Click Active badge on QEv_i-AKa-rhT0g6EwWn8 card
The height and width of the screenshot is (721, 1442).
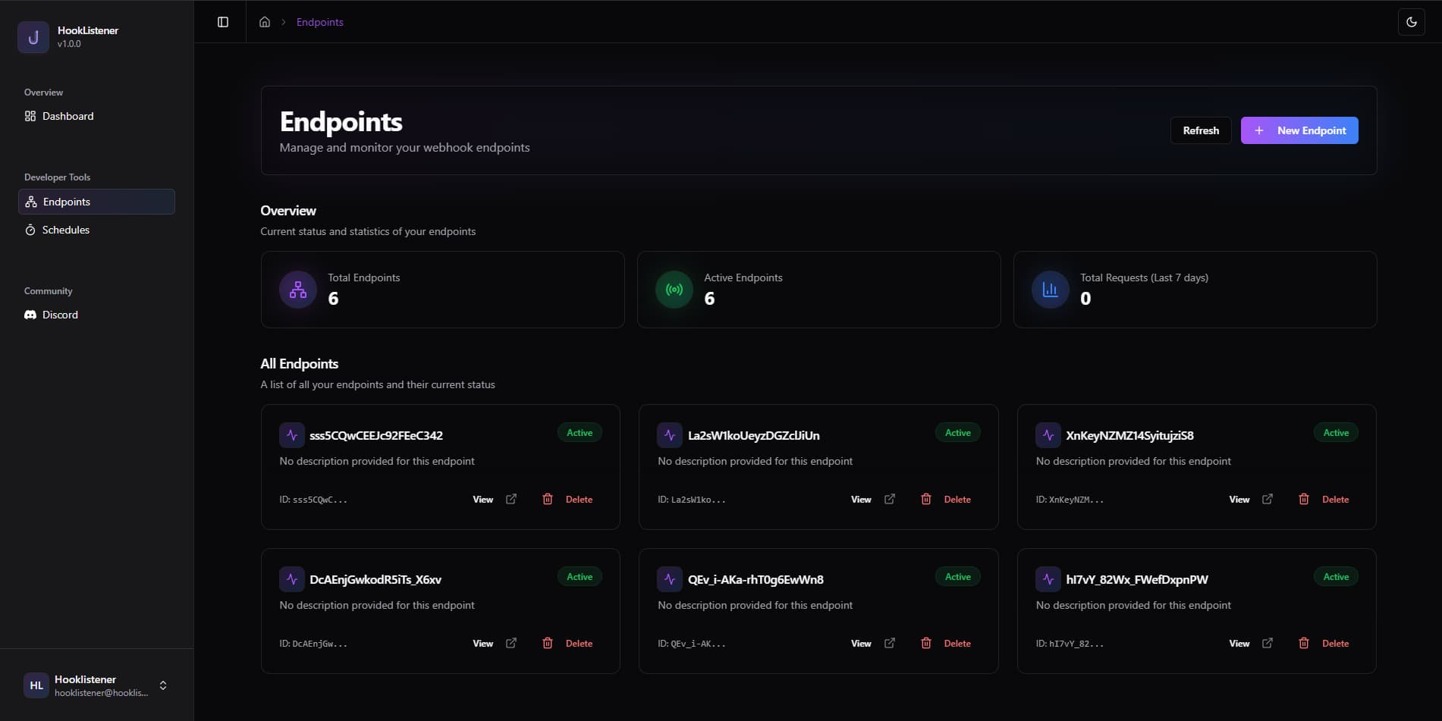[958, 577]
